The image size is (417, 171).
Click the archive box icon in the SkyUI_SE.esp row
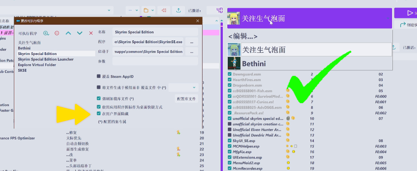[x=287, y=140]
